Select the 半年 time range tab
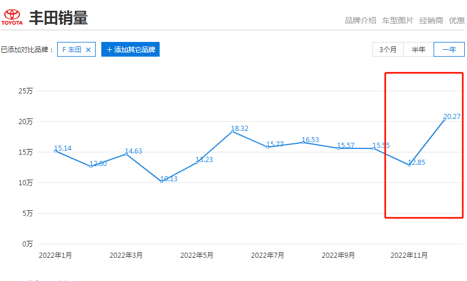The width and height of the screenshot is (467, 281). point(418,49)
